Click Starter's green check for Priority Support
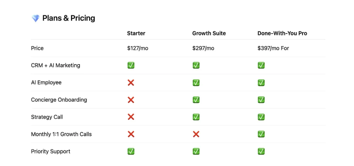The height and width of the screenshot is (166, 354). pyautogui.click(x=131, y=152)
